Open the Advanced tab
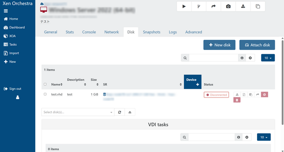 point(194,32)
